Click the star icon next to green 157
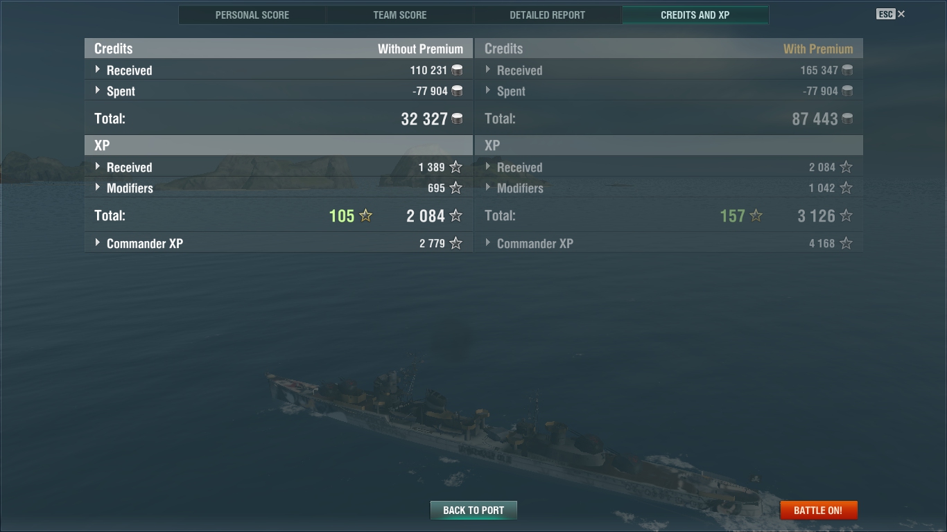The image size is (947, 532). tap(756, 215)
